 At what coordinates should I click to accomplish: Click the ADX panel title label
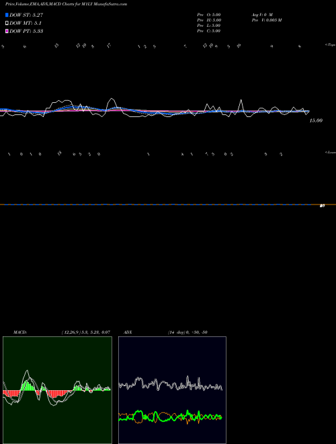[x=128, y=332]
